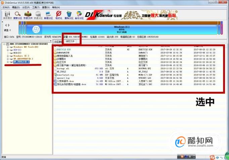Select the DAMAKANGJUE folder row
The height and width of the screenshot is (160, 229).
(x=63, y=53)
